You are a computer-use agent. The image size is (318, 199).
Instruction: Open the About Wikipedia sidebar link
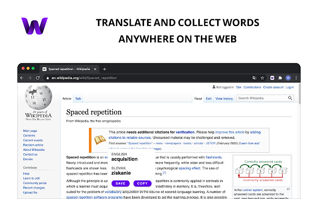34,150
